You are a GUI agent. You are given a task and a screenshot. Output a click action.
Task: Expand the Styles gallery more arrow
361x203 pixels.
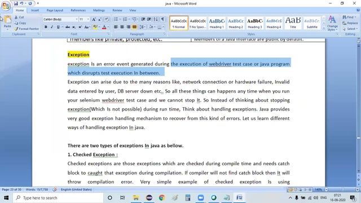click(324, 28)
